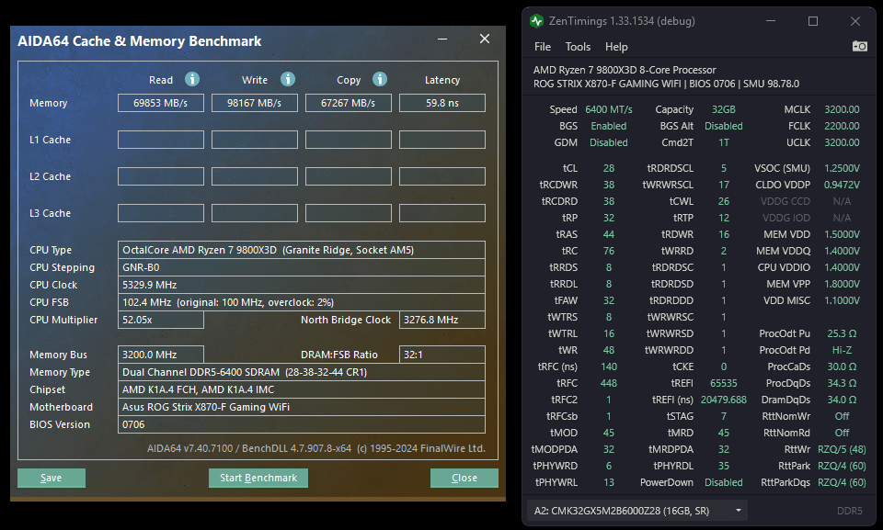Image resolution: width=883 pixels, height=530 pixels.
Task: Click the Memory Type DDR5-6400 field
Action: [x=302, y=372]
